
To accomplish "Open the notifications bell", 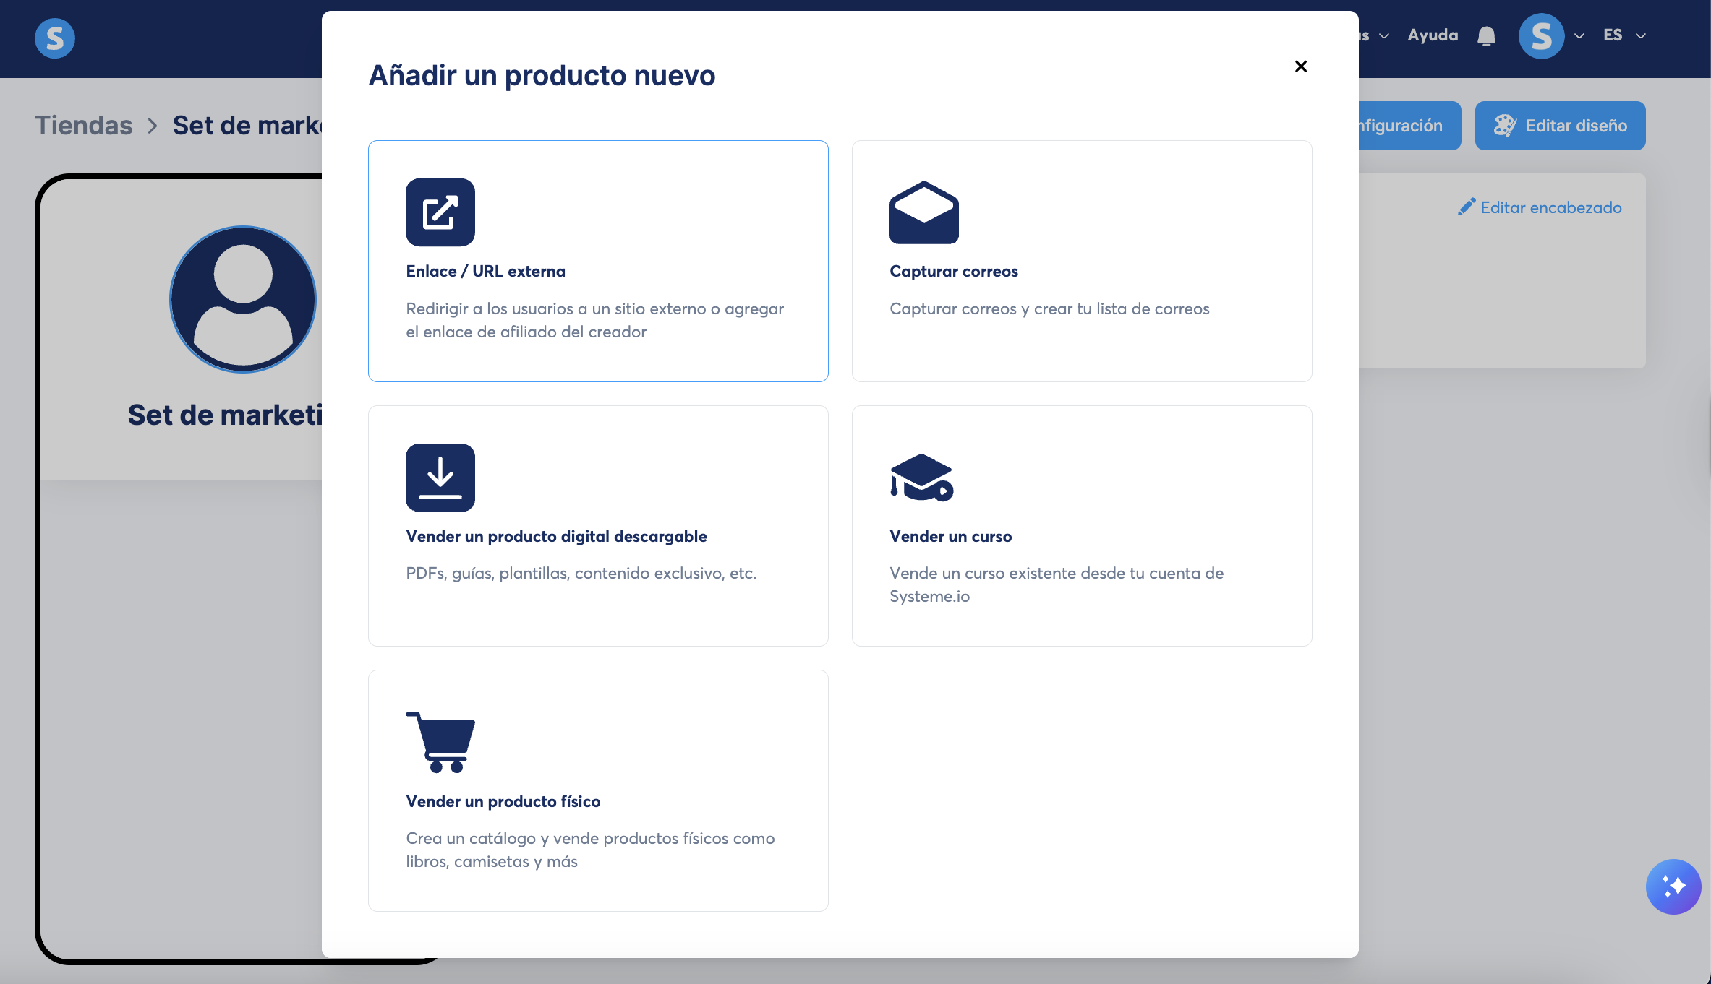I will tap(1486, 36).
